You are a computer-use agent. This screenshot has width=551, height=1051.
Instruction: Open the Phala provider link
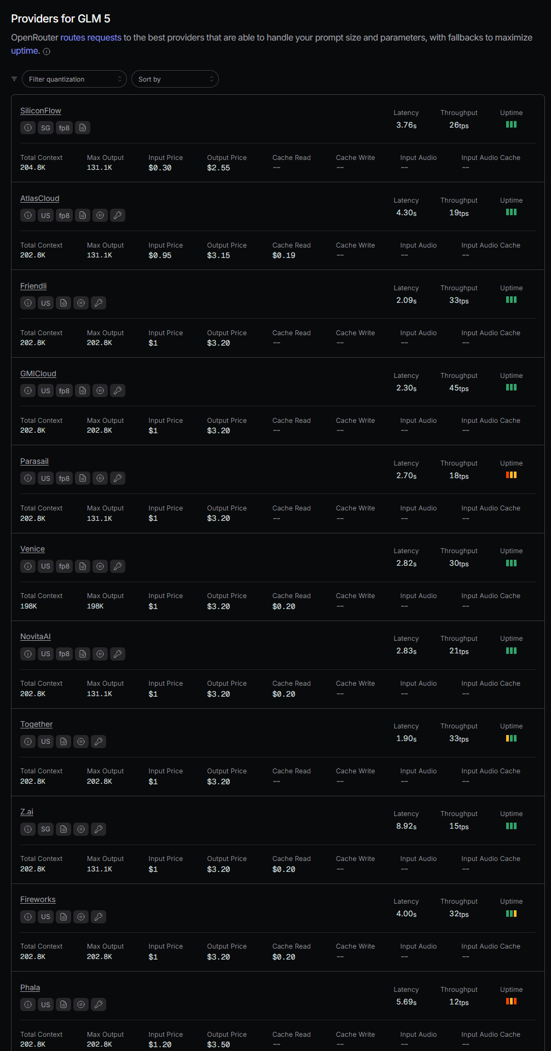(30, 987)
